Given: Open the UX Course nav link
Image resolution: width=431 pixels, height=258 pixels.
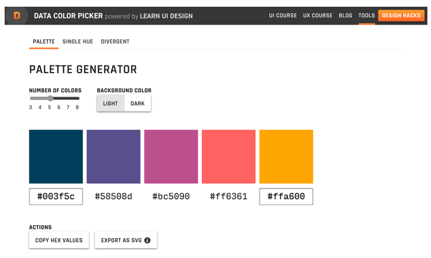Looking at the screenshot, I should [317, 15].
